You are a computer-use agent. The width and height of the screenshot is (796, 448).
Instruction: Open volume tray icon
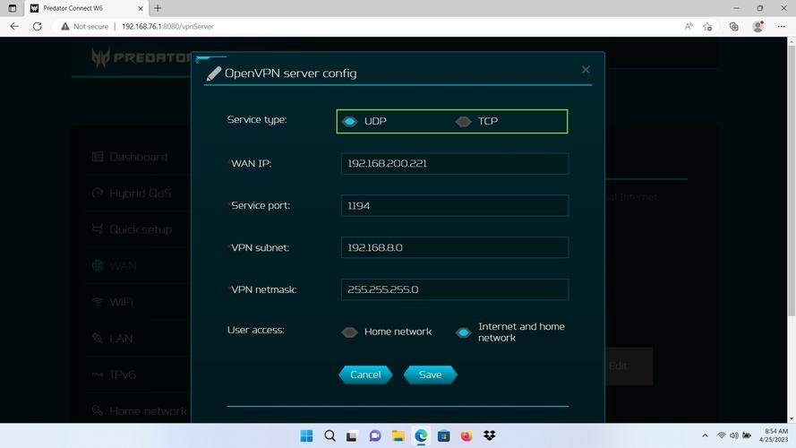tap(734, 435)
